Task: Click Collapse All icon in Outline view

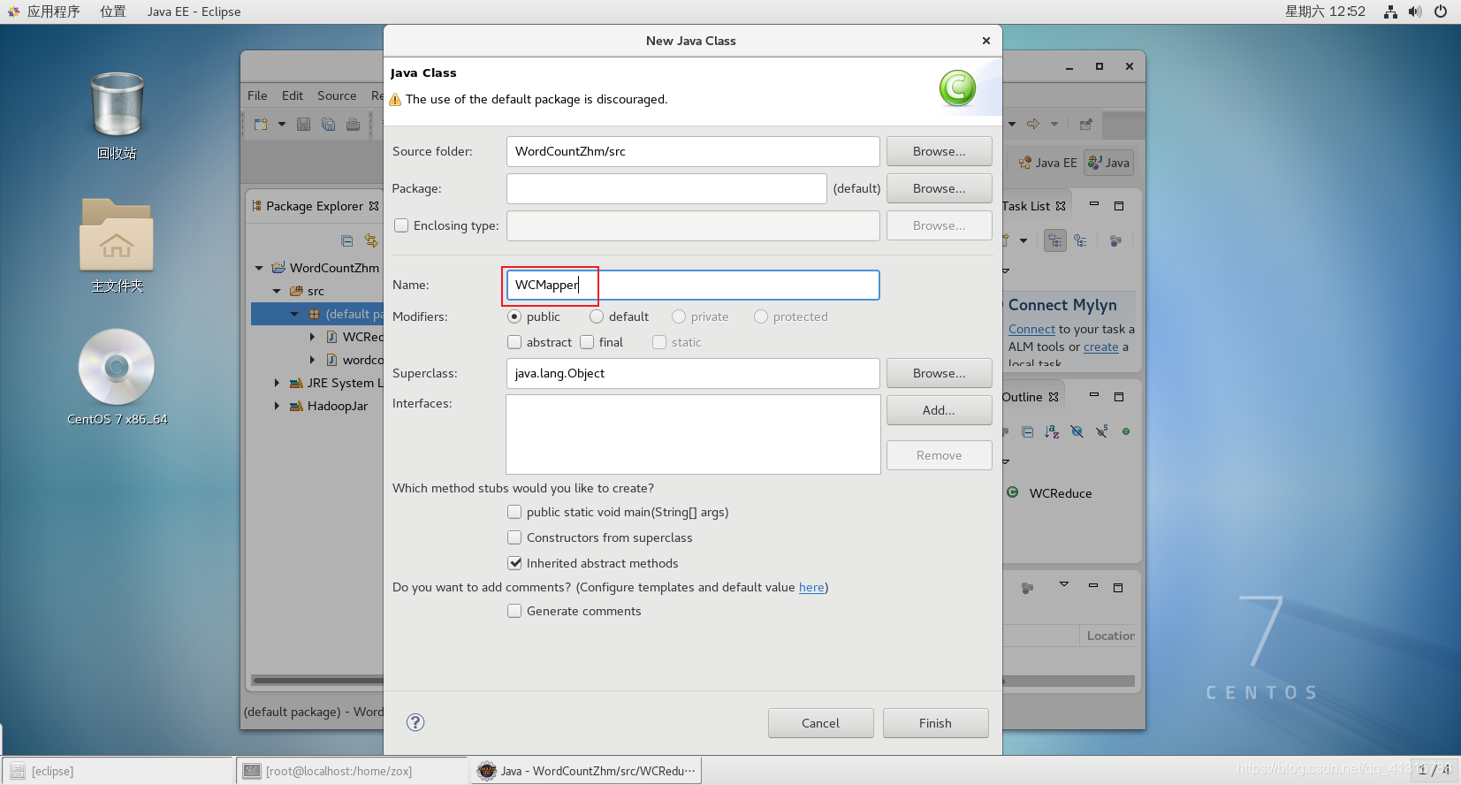Action: pos(1027,431)
